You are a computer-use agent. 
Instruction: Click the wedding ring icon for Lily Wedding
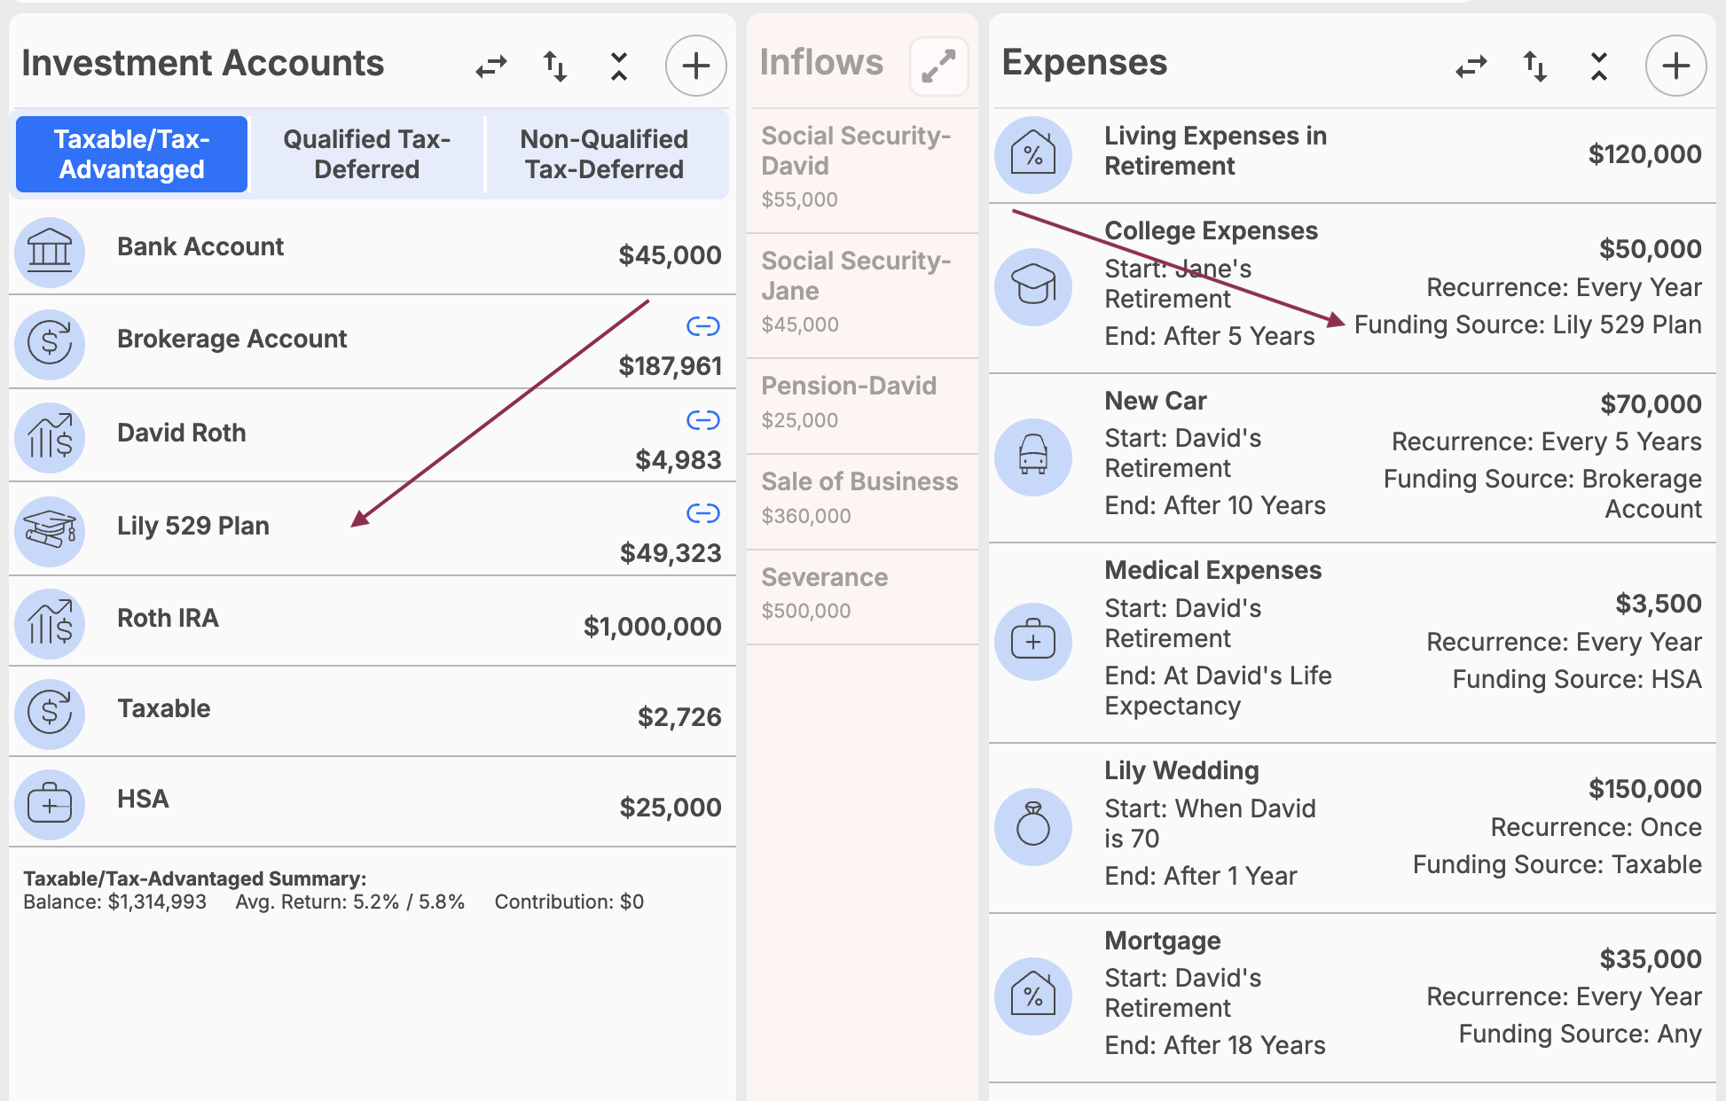click(1034, 825)
